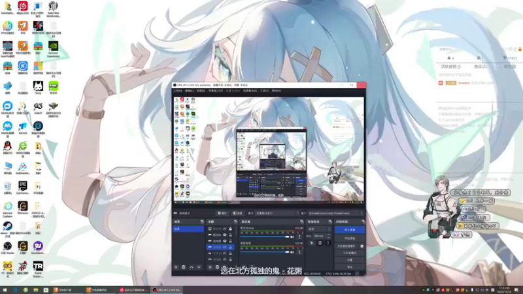Open the 淡变 transition type dropdown
The width and height of the screenshot is (523, 294).
tap(319, 229)
